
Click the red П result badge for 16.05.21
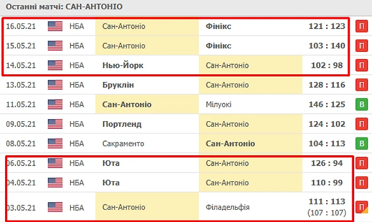(361, 26)
